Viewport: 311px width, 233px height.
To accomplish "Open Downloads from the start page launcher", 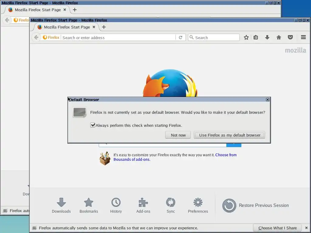I will [x=61, y=205].
